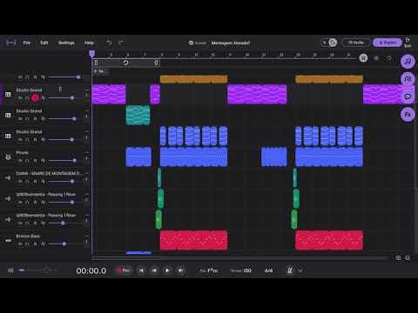Open the loops and sounds library
Image resolution: width=418 pixels, height=313 pixels.
tap(408, 62)
